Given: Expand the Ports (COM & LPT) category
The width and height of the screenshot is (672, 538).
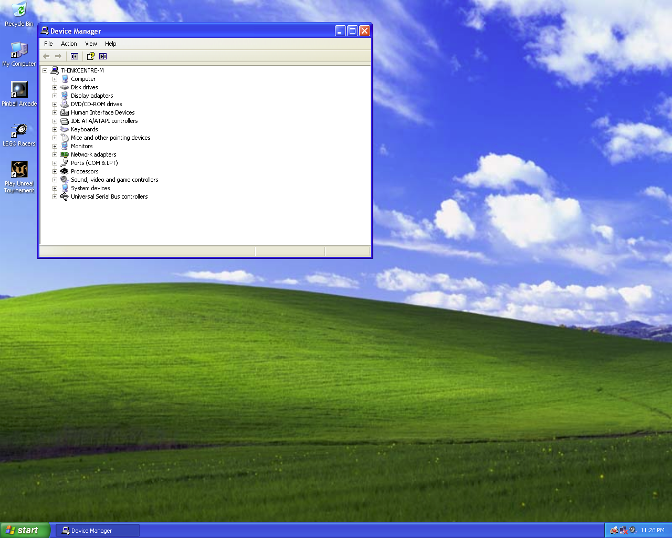Looking at the screenshot, I should point(55,163).
